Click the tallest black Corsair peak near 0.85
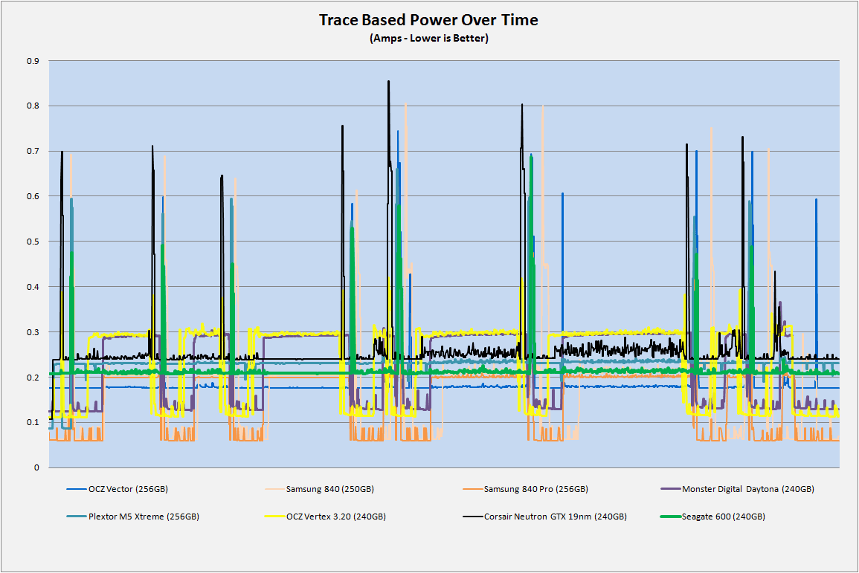This screenshot has height=573, width=859. pyautogui.click(x=388, y=83)
